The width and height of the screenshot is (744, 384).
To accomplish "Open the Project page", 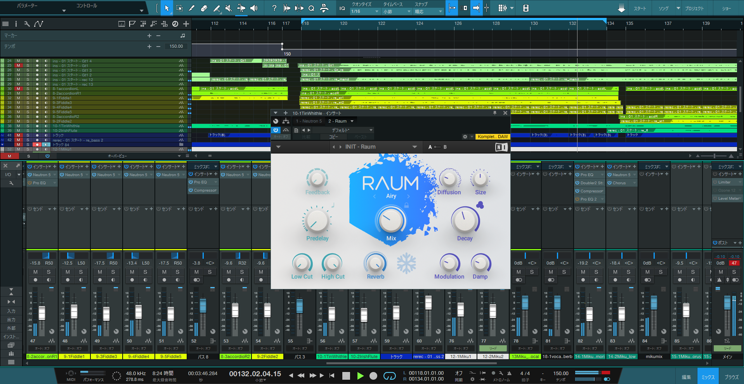I will tap(694, 8).
